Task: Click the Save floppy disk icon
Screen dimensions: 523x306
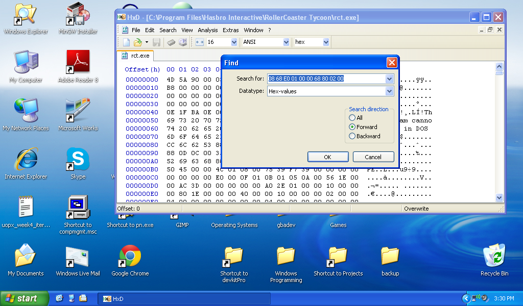Action: tap(157, 42)
